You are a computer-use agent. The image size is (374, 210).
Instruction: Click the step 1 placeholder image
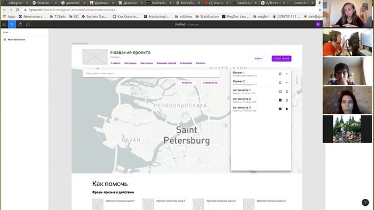point(98,204)
